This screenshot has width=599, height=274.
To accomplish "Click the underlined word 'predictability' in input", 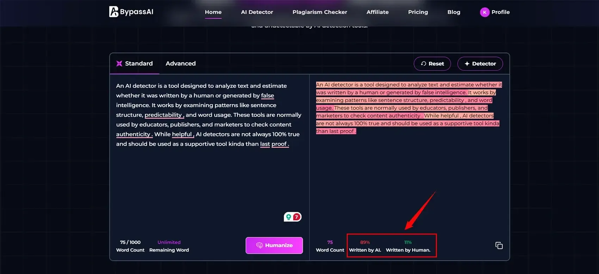I will [x=163, y=115].
